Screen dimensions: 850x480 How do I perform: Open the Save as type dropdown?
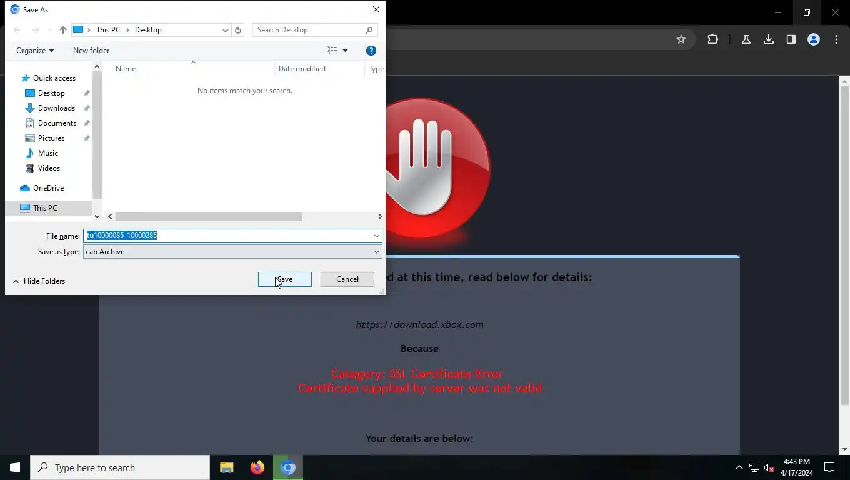click(232, 252)
